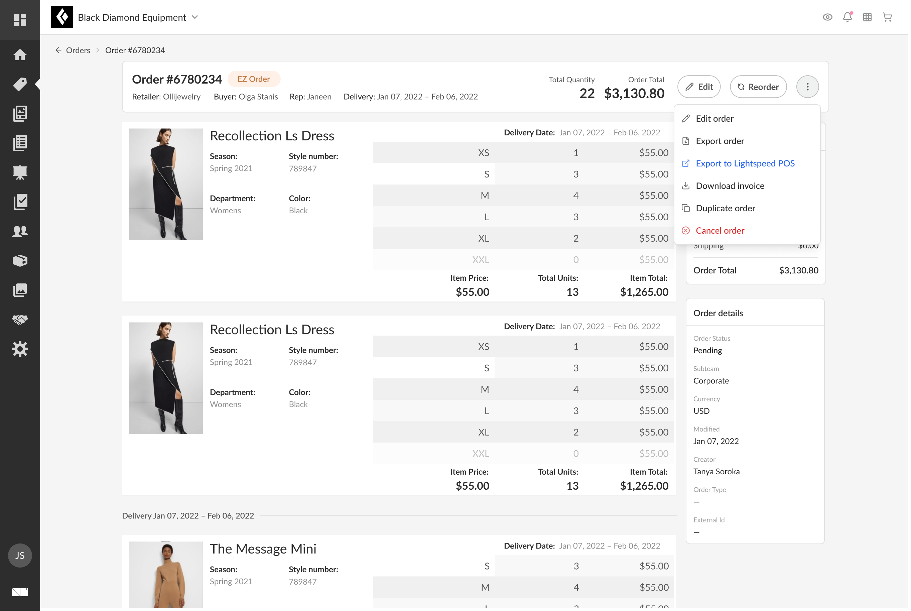Image resolution: width=911 pixels, height=611 pixels.
Task: Open the package box icon in sidebar
Action: point(20,261)
